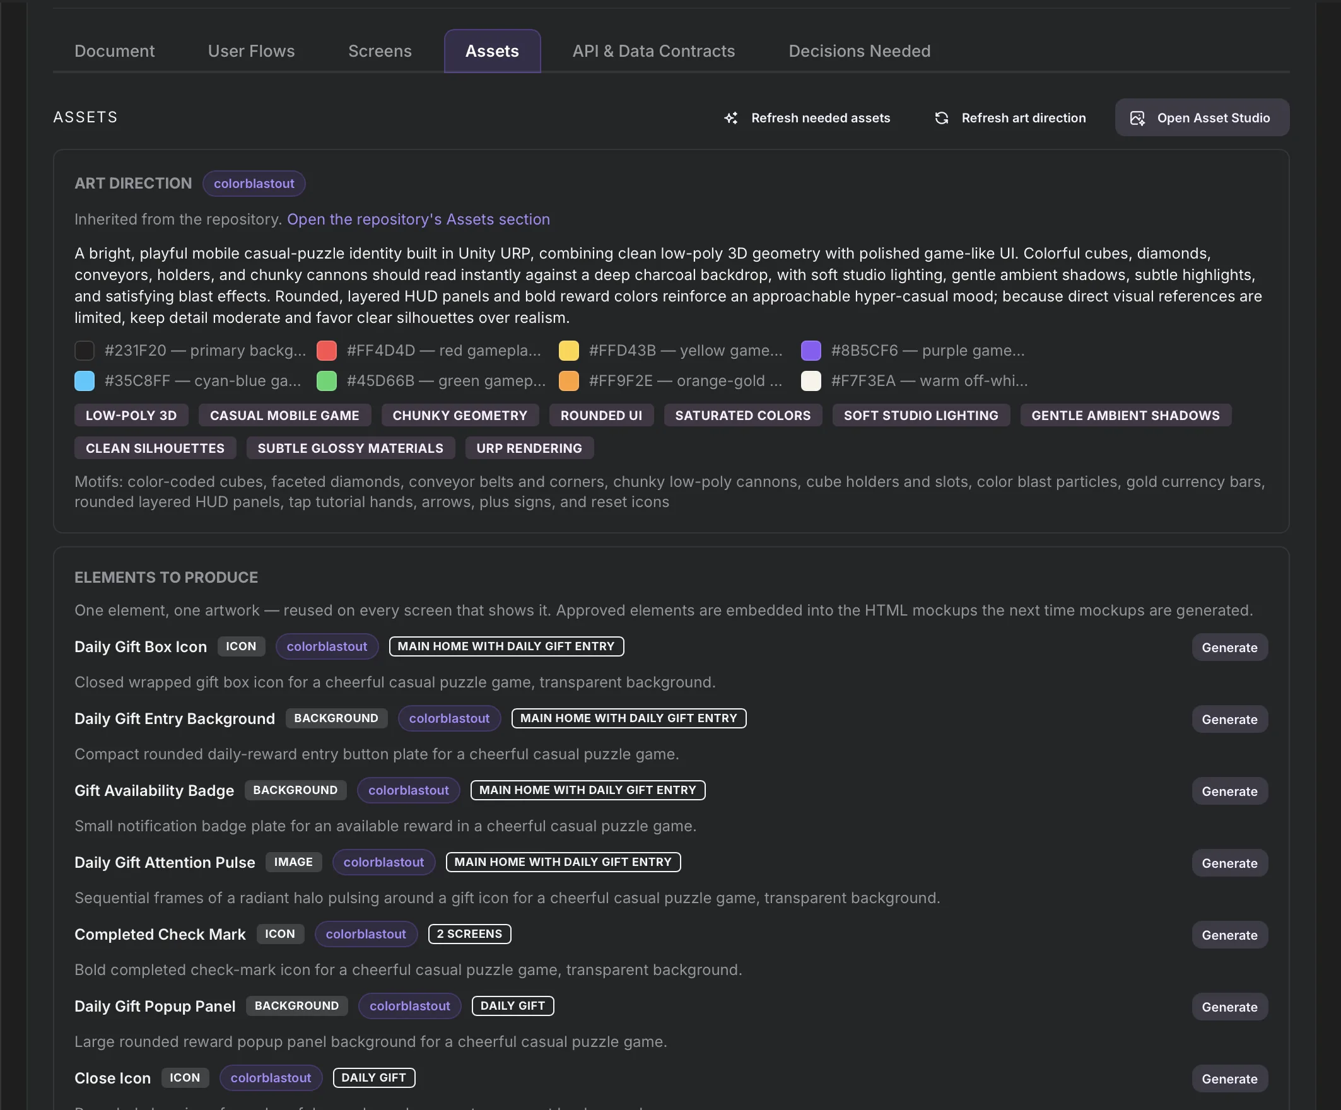Click the colorblastout tag next to Art Direction
The height and width of the screenshot is (1110, 1341).
pos(254,184)
